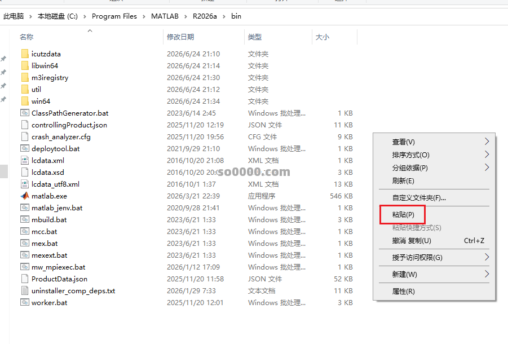
Task: Click the matlab_jenv.bat file icon
Action: 25,208
